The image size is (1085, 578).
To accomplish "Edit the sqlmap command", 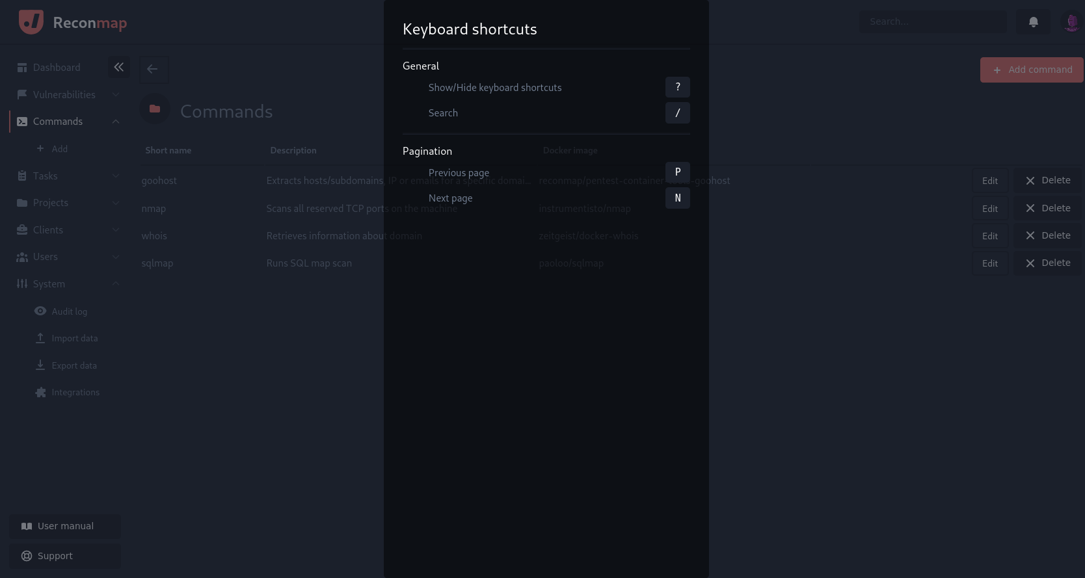I will click(x=990, y=263).
